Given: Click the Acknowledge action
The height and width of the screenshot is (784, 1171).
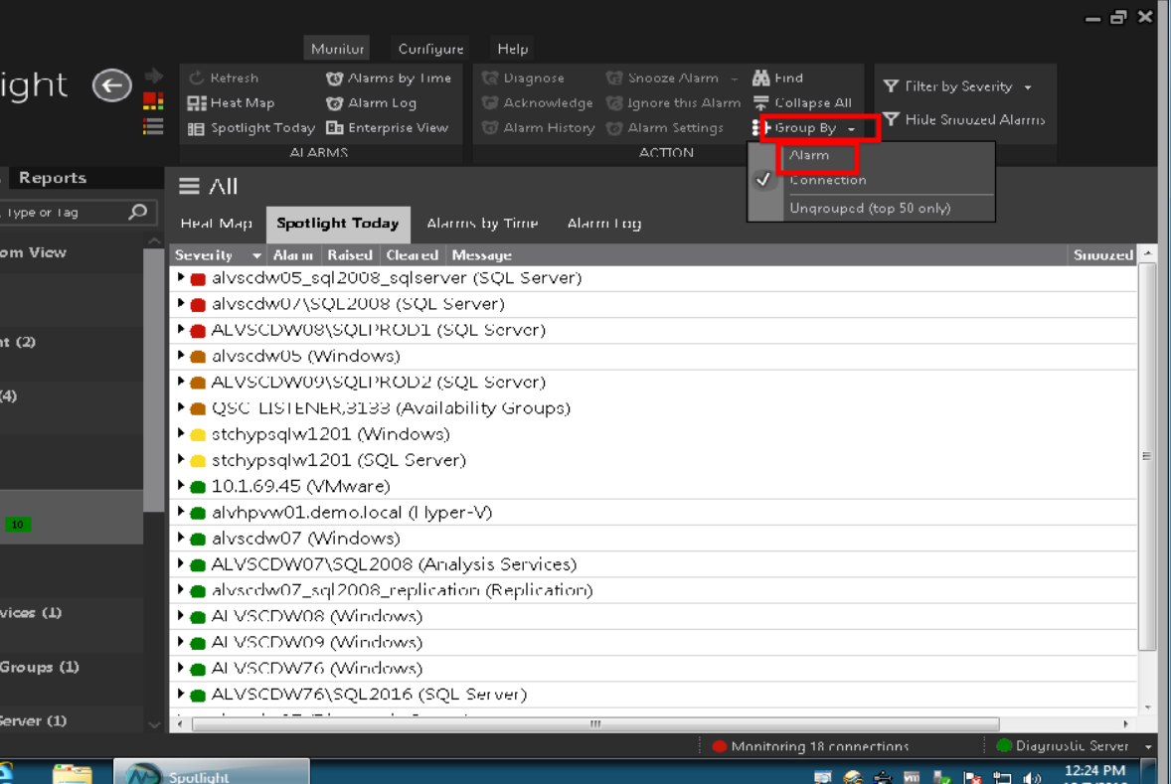Looking at the screenshot, I should click(x=537, y=103).
